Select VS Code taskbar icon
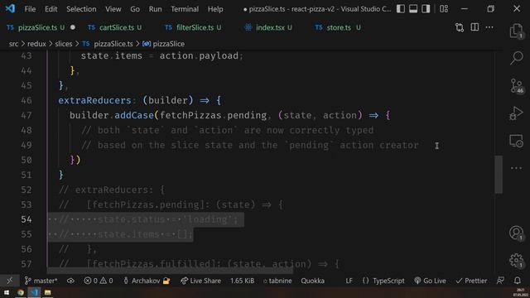530x298 pixels. pyautogui.click(x=34, y=292)
